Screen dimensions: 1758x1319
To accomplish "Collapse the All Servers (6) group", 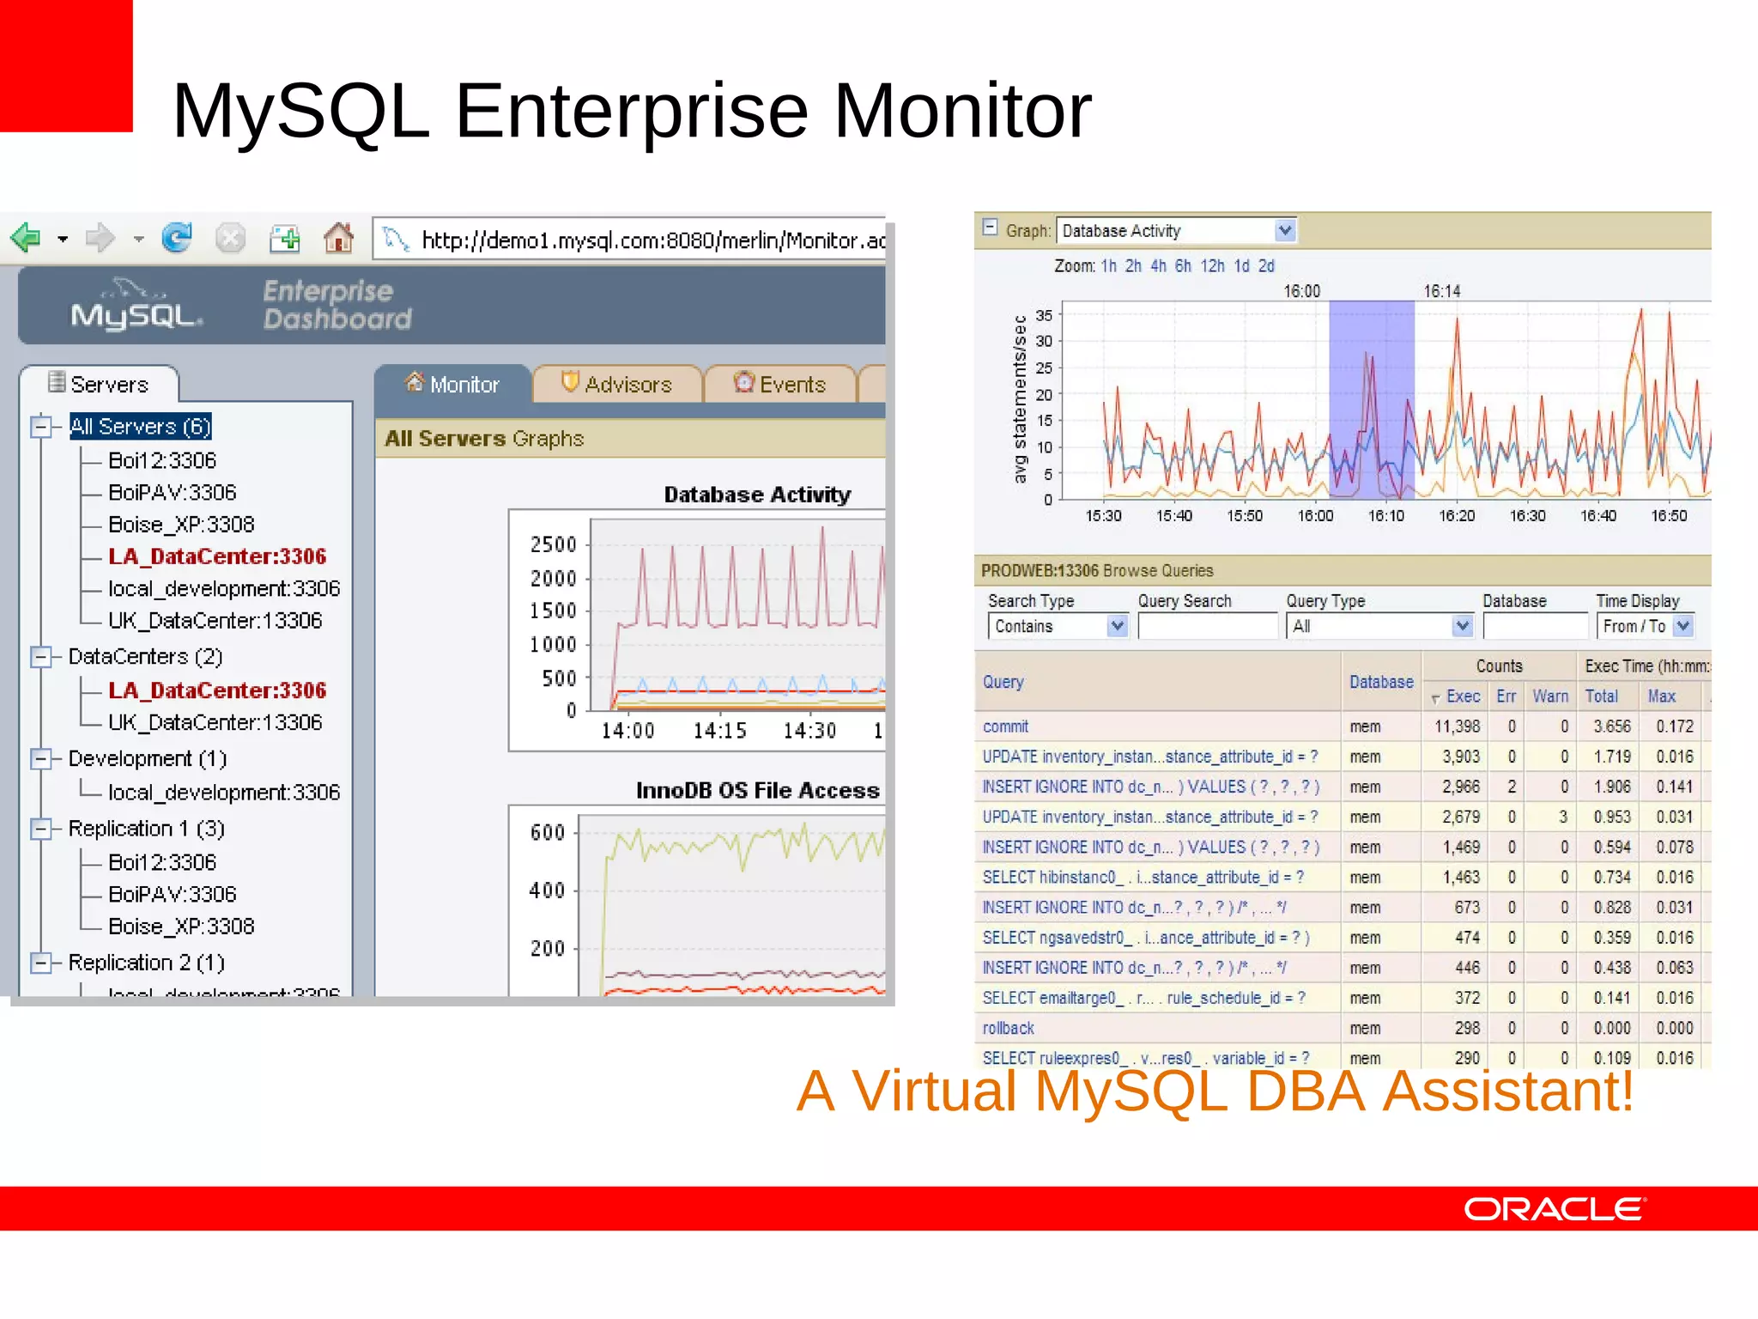I will click(x=40, y=427).
